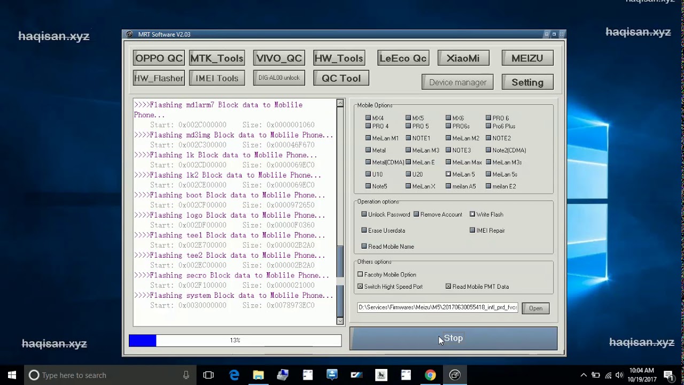The image size is (684, 385).
Task: Tick the Metal model checkbox
Action: pyautogui.click(x=368, y=150)
